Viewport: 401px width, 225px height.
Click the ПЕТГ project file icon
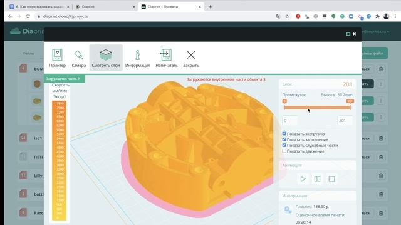[x=23, y=156]
